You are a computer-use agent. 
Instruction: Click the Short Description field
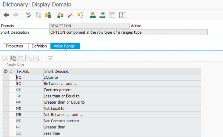[x=129, y=32]
